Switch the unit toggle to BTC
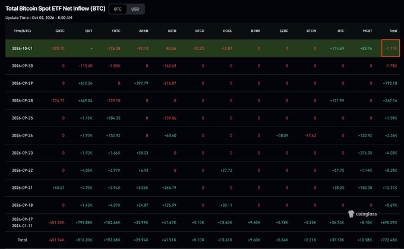404x249 pixels. pyautogui.click(x=118, y=9)
